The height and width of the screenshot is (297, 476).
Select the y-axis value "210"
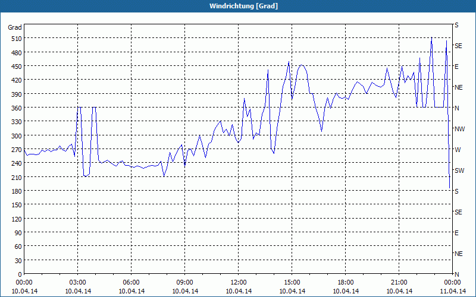[17, 177]
